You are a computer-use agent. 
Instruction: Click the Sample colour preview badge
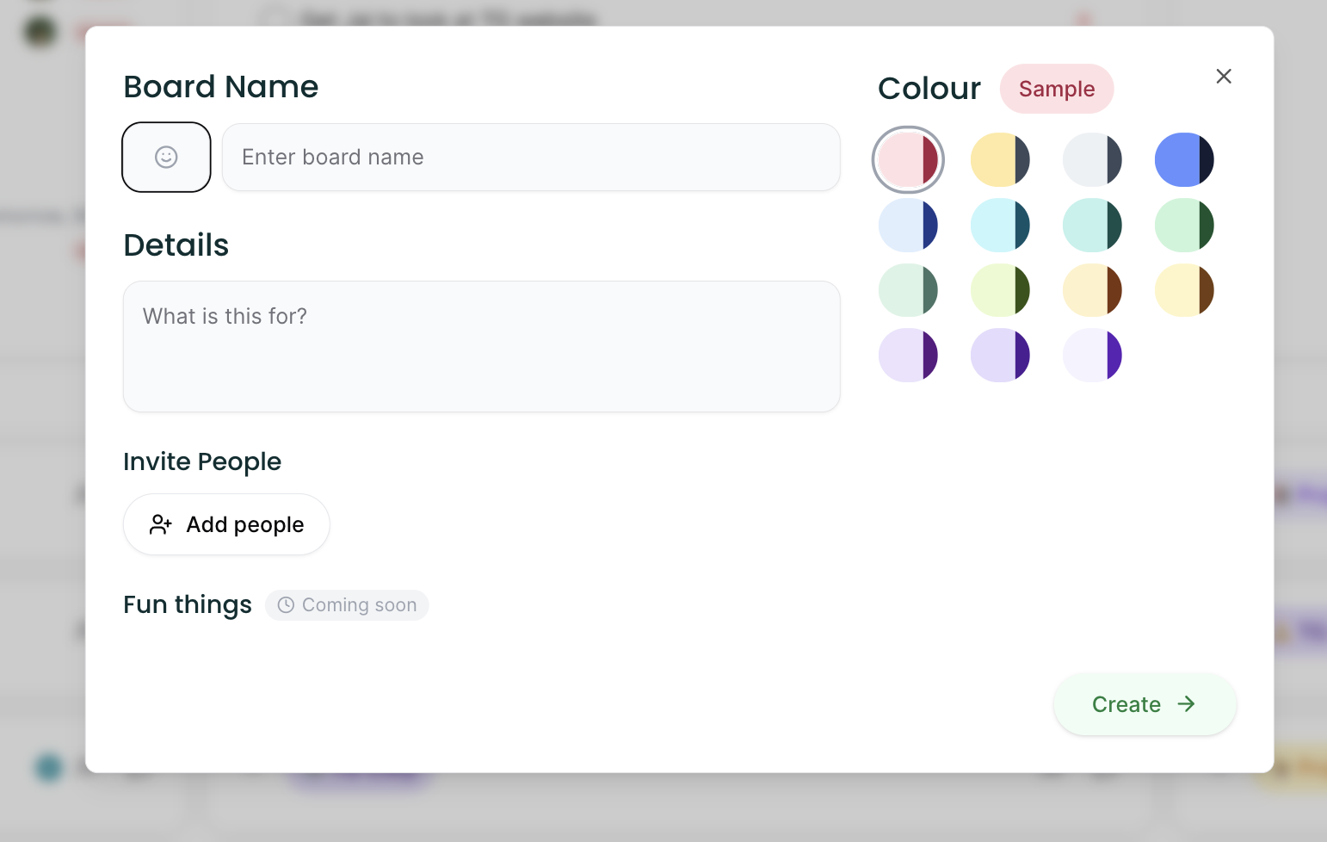(1057, 89)
